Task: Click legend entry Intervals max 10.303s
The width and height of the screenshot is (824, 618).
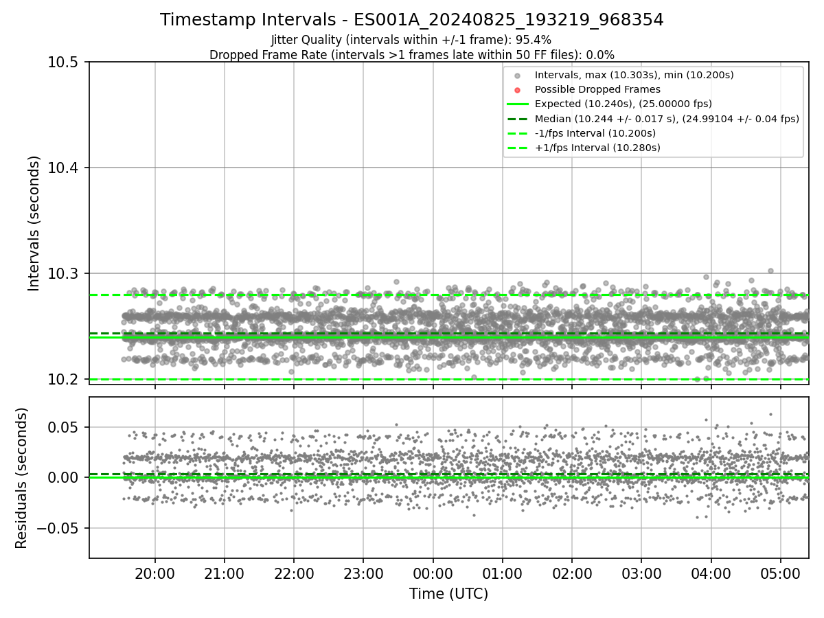Action: tap(634, 75)
